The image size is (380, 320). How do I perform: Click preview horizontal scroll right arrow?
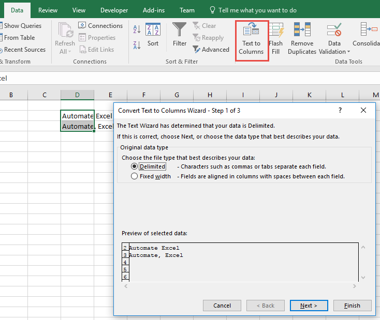pos(354,286)
